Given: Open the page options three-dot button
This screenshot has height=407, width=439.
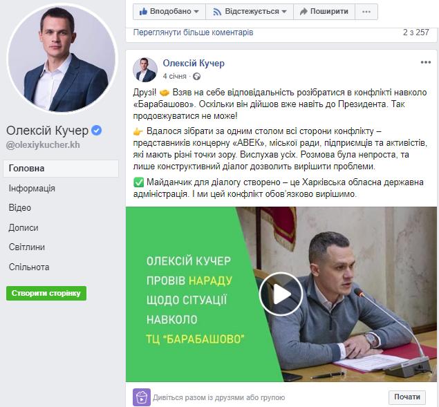Looking at the screenshot, I should click(366, 12).
